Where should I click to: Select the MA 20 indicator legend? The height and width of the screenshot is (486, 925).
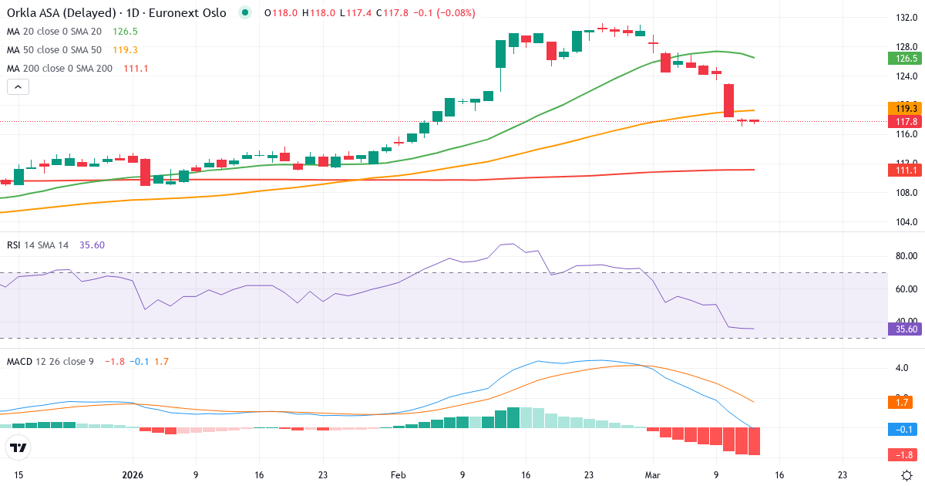(54, 32)
